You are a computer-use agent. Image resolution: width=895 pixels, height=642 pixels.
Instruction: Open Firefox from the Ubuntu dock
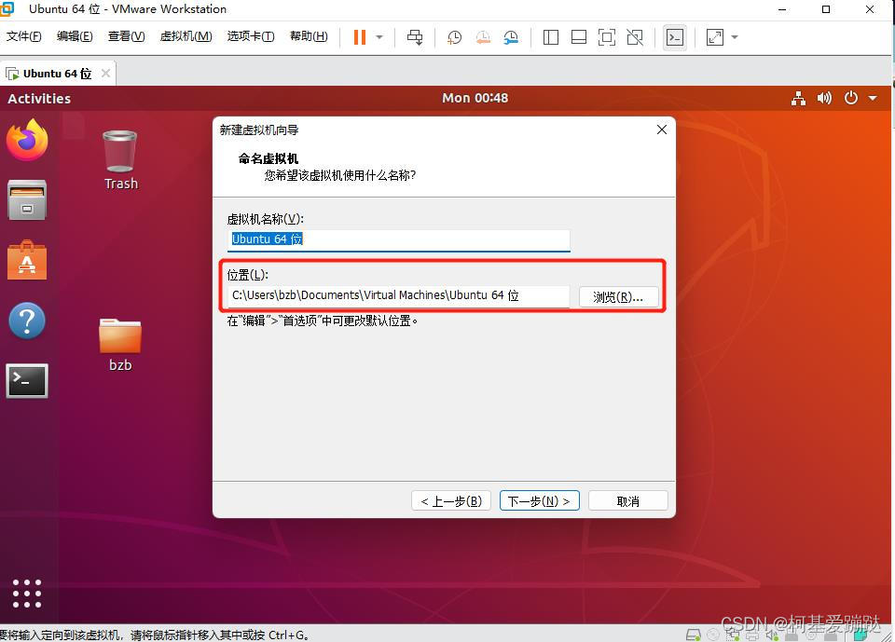point(27,140)
